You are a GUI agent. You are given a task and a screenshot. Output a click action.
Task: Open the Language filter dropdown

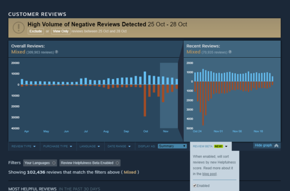point(90,146)
